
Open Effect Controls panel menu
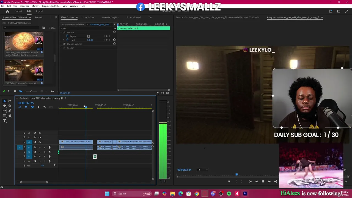click(x=76, y=17)
